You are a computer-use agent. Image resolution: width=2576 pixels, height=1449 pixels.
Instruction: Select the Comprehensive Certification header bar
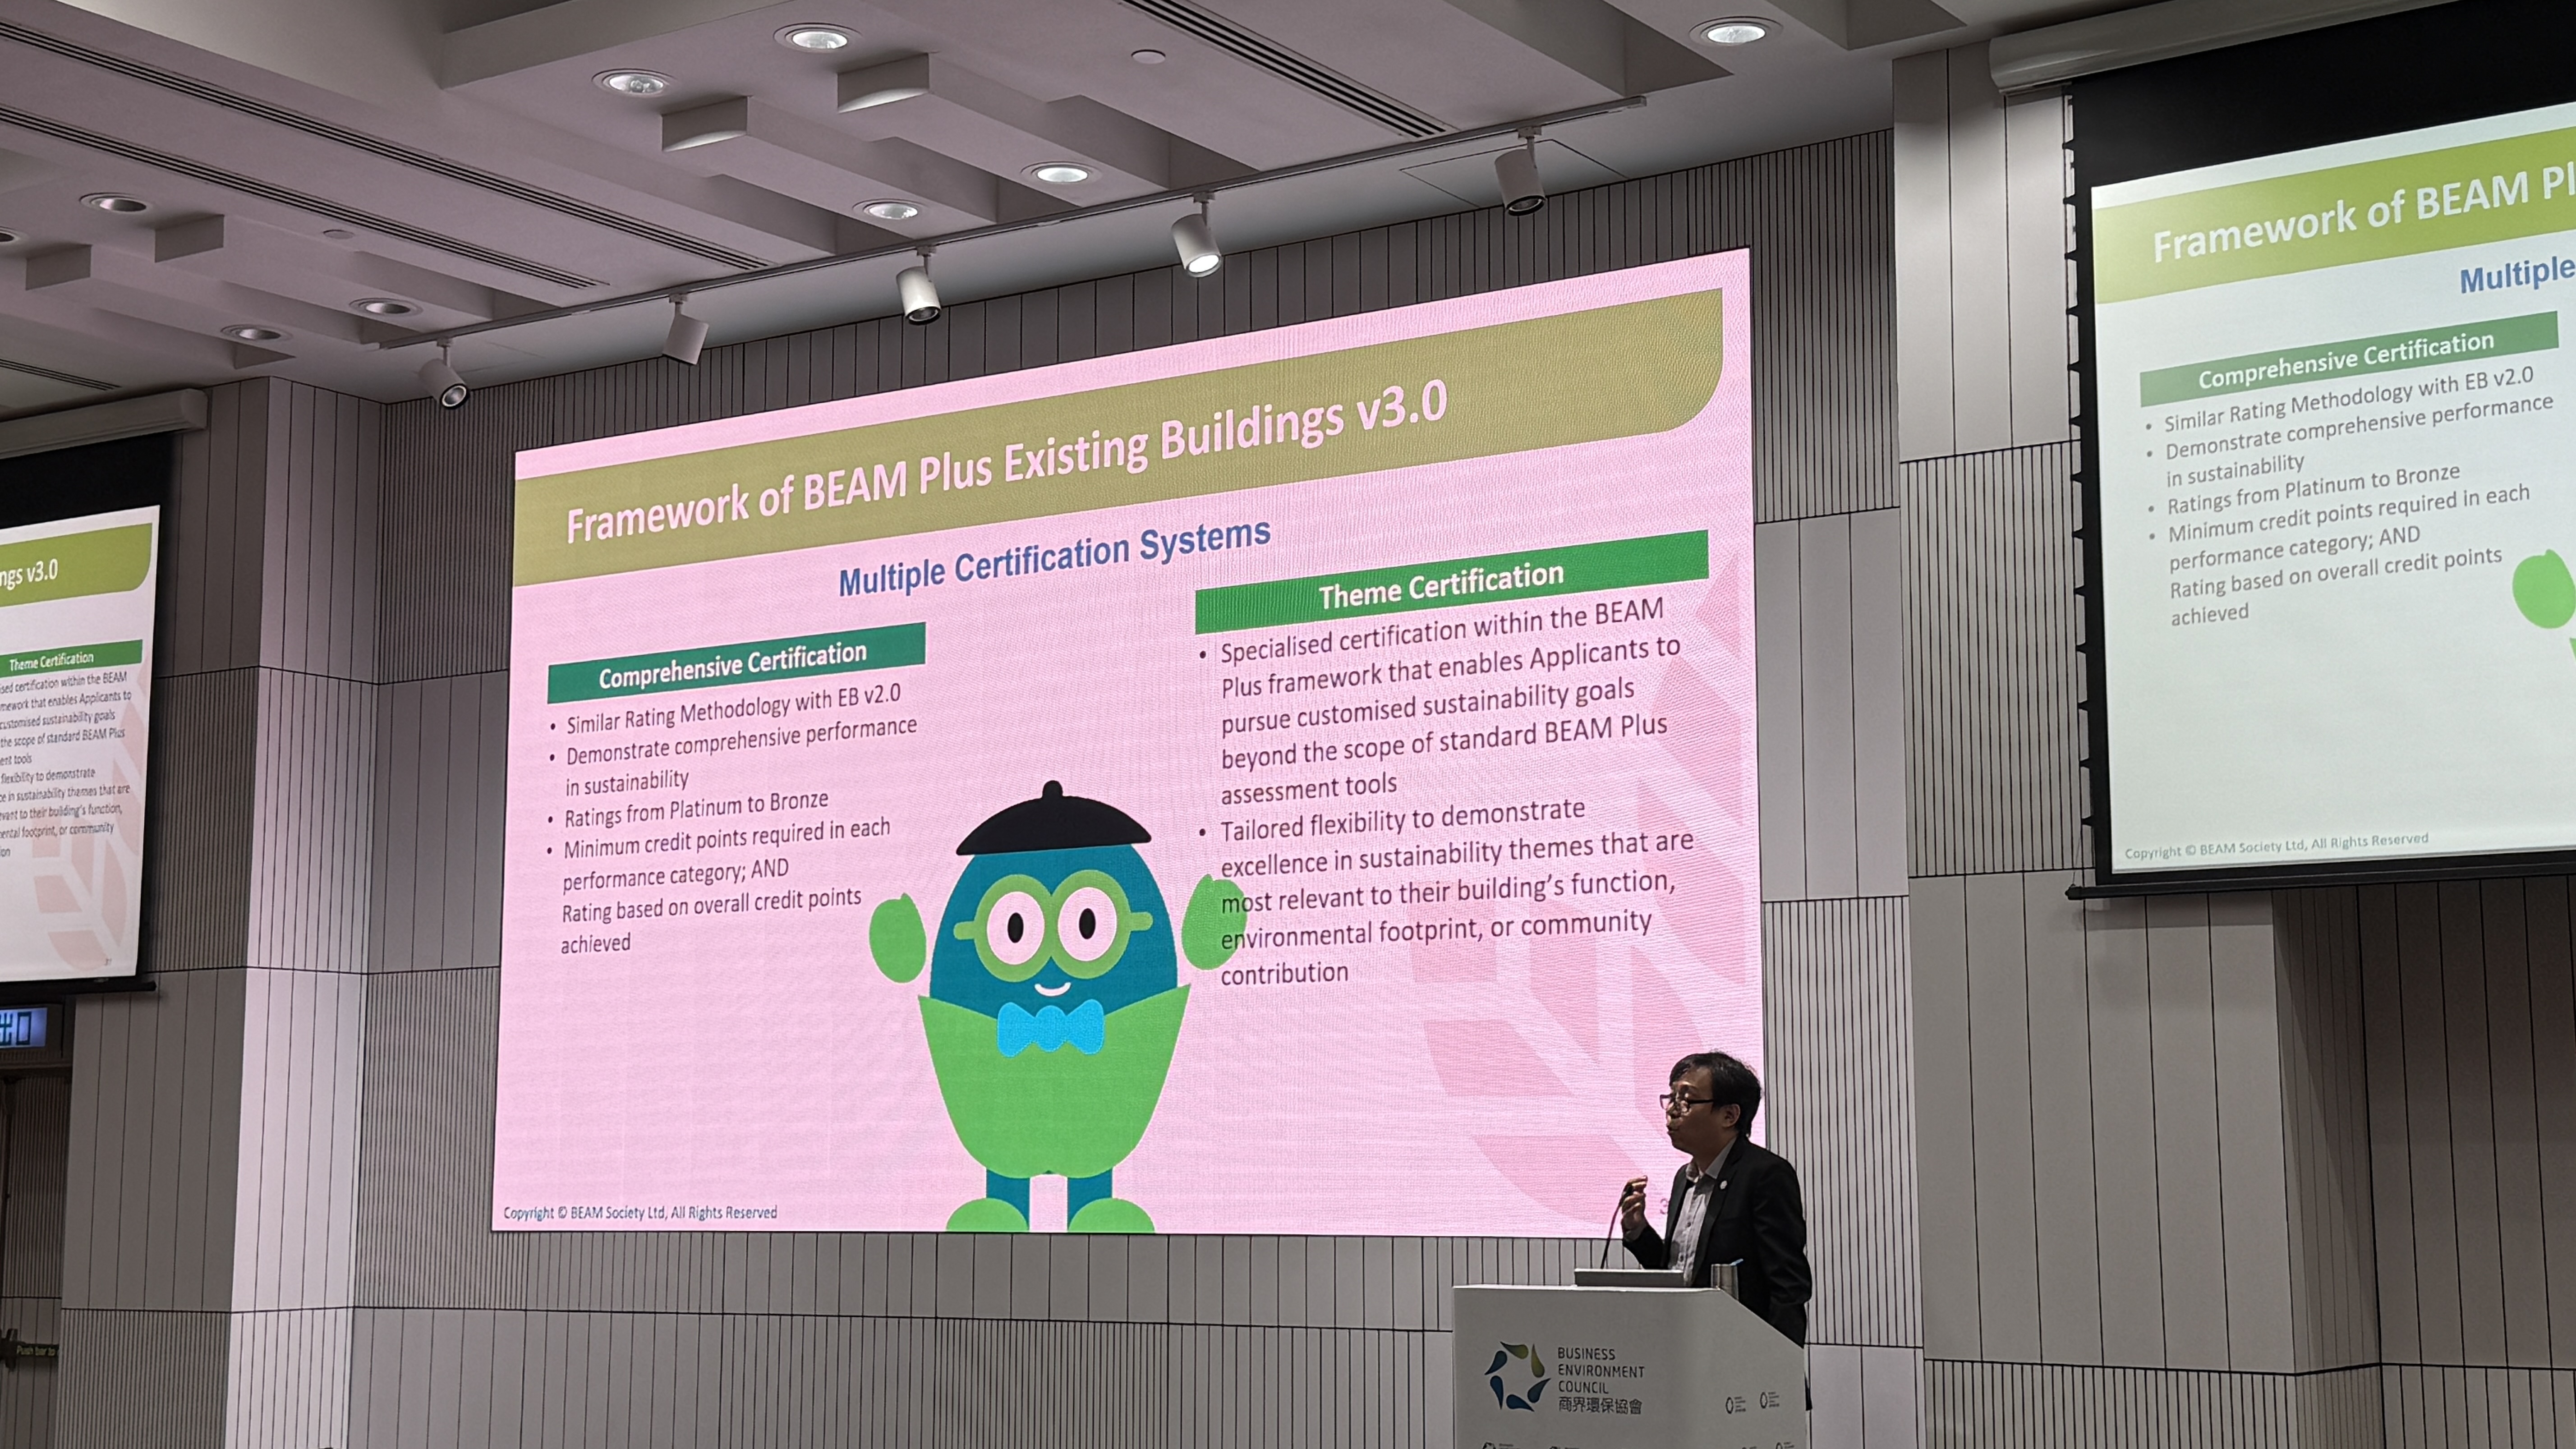point(736,664)
